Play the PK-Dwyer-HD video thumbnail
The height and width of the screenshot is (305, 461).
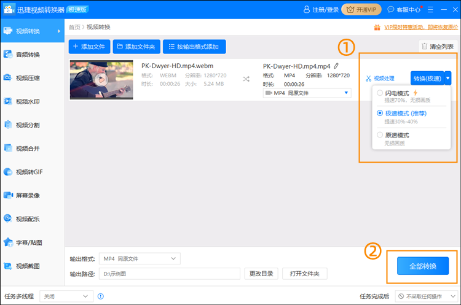click(x=101, y=80)
